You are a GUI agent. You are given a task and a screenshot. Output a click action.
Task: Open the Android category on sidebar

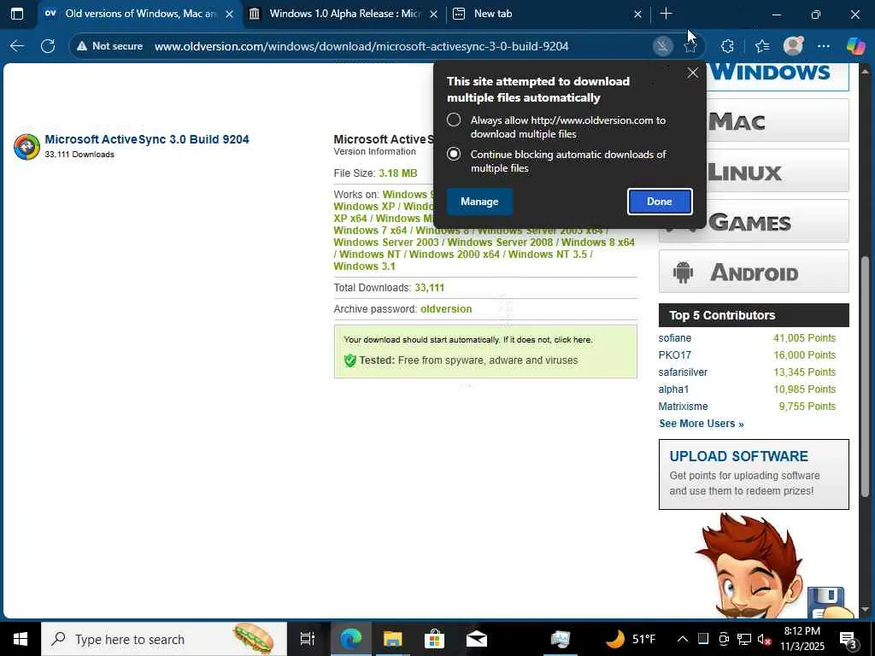pos(754,272)
